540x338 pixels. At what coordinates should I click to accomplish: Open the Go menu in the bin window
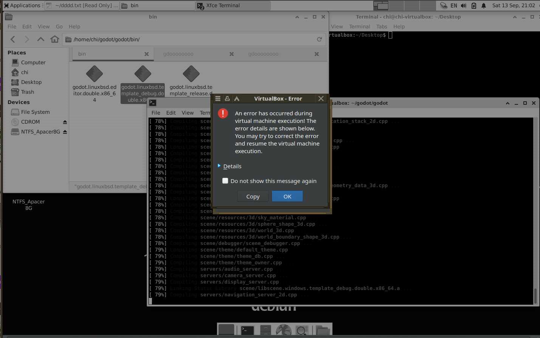[59, 26]
